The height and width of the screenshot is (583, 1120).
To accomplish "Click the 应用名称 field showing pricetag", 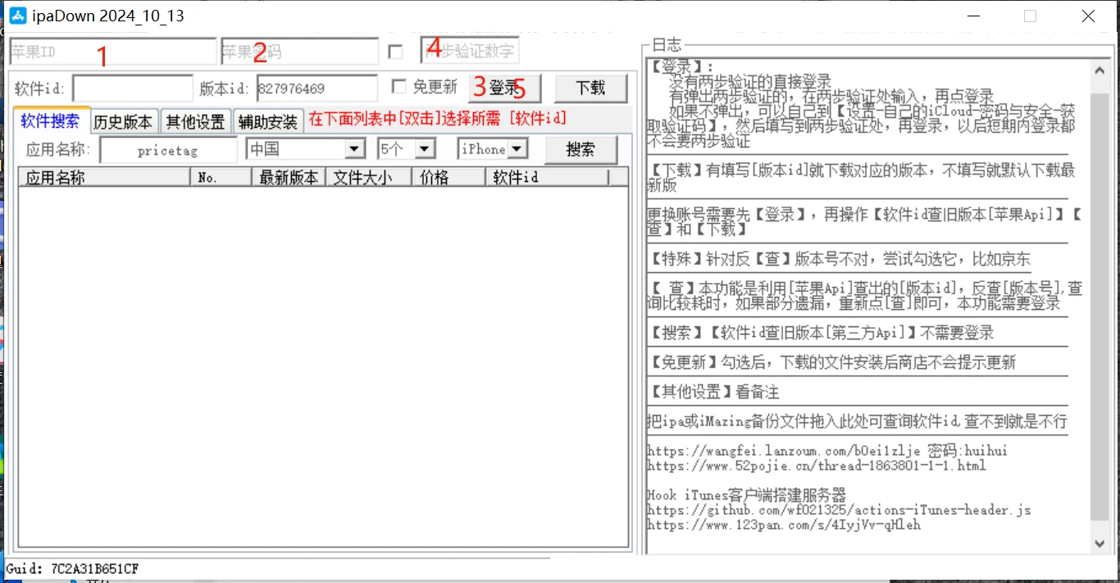I will [x=167, y=149].
